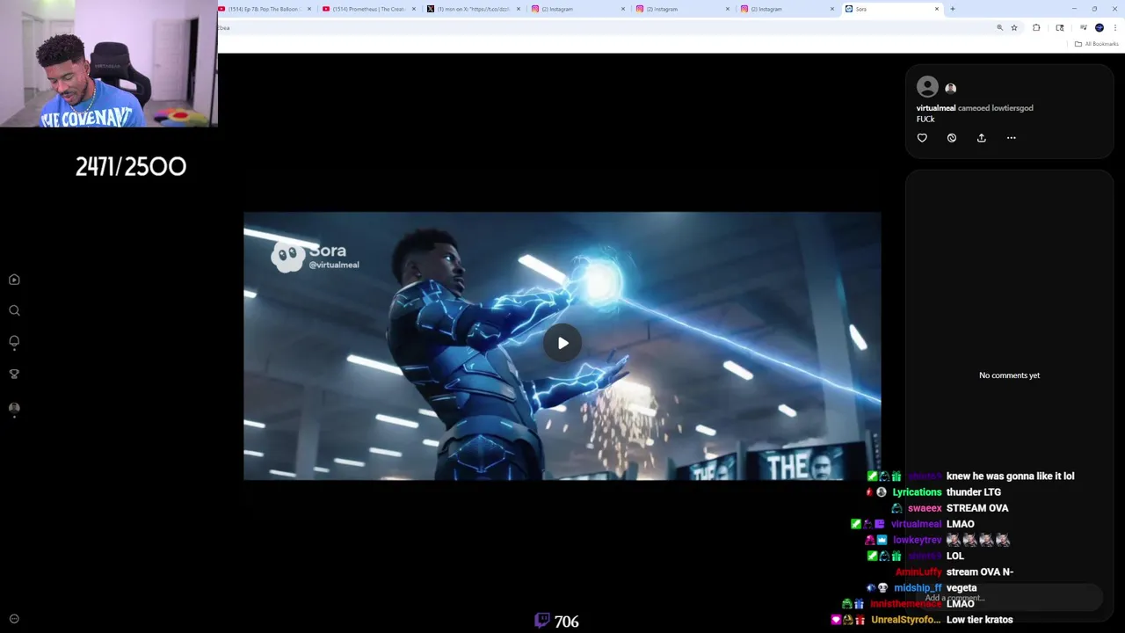Open the trophy leaderboard icon
Screen dimensions: 1125x633
(14, 374)
